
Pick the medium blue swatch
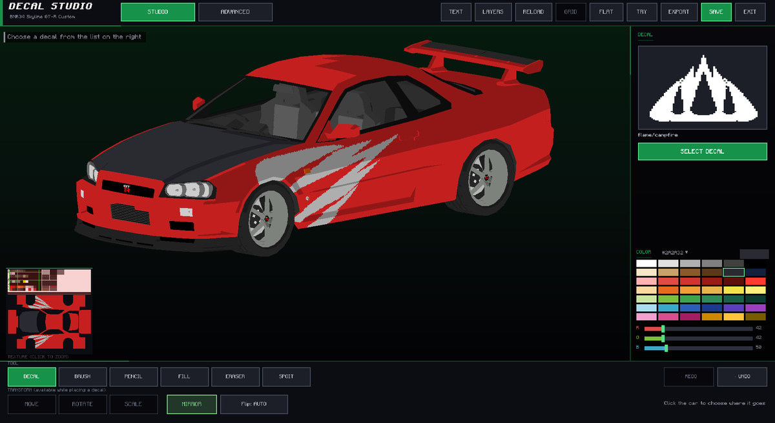pyautogui.click(x=690, y=308)
